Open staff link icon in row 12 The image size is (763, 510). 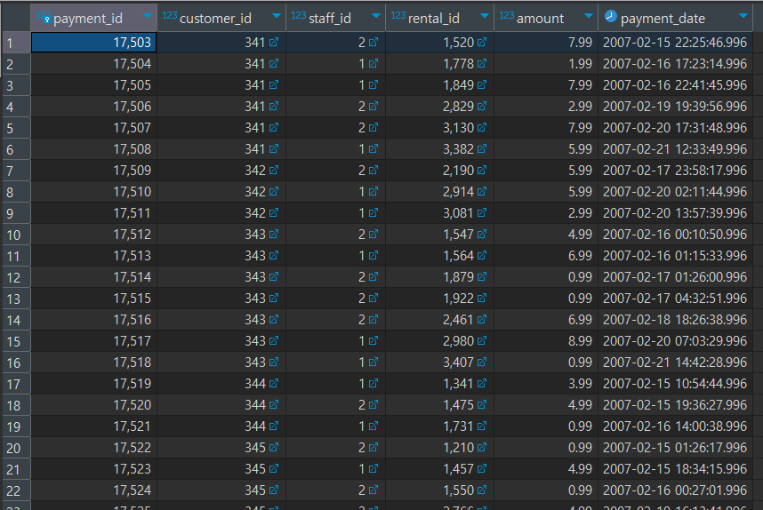373,276
